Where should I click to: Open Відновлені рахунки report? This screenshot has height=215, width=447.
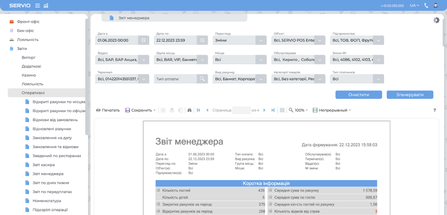52,129
